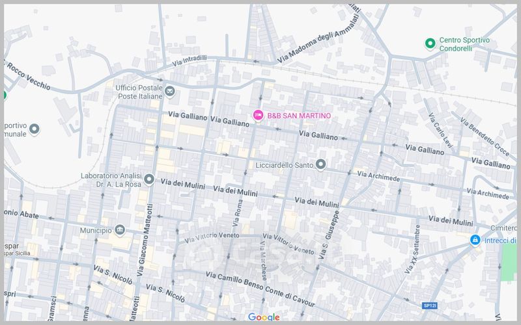The width and height of the screenshot is (521, 325).
Task: Click the Via XX Settembre street label
Action: [x=413, y=250]
